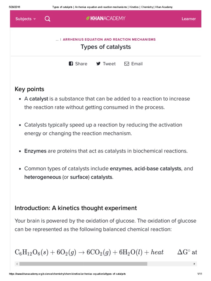Viewport: 211px width, 281px height.
Task: Click the "Key points" heading
Action: [29, 89]
